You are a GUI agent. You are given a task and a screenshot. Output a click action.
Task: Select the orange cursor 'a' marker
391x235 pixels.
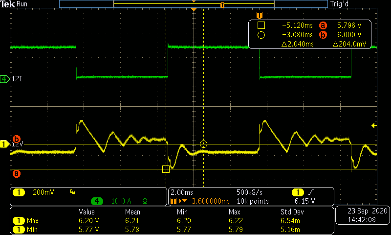[x=16, y=173]
